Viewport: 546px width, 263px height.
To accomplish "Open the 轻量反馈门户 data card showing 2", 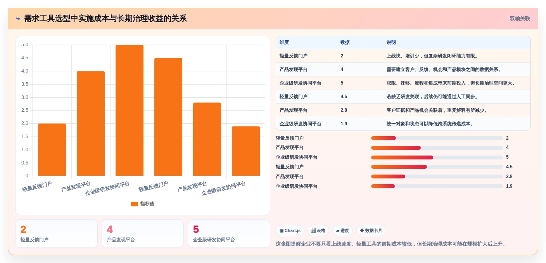I will (56, 234).
